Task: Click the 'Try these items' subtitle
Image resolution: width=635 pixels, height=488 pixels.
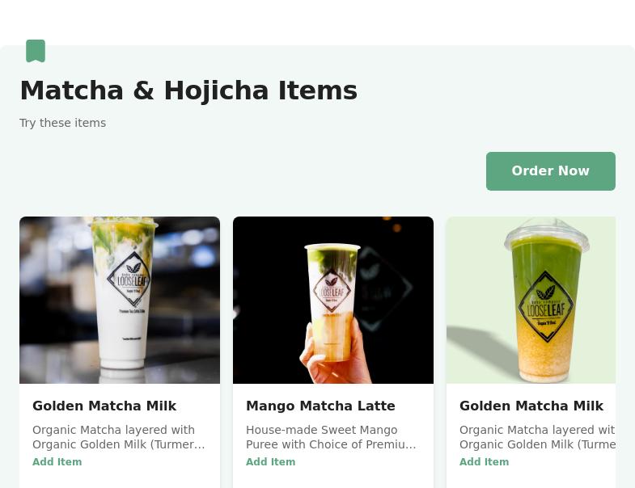Action: (63, 123)
